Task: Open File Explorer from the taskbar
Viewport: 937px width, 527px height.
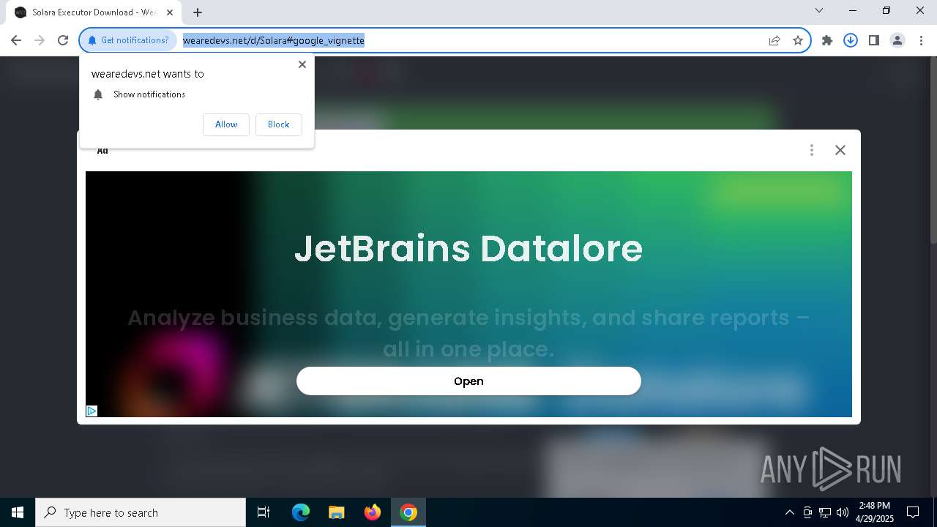Action: click(337, 512)
